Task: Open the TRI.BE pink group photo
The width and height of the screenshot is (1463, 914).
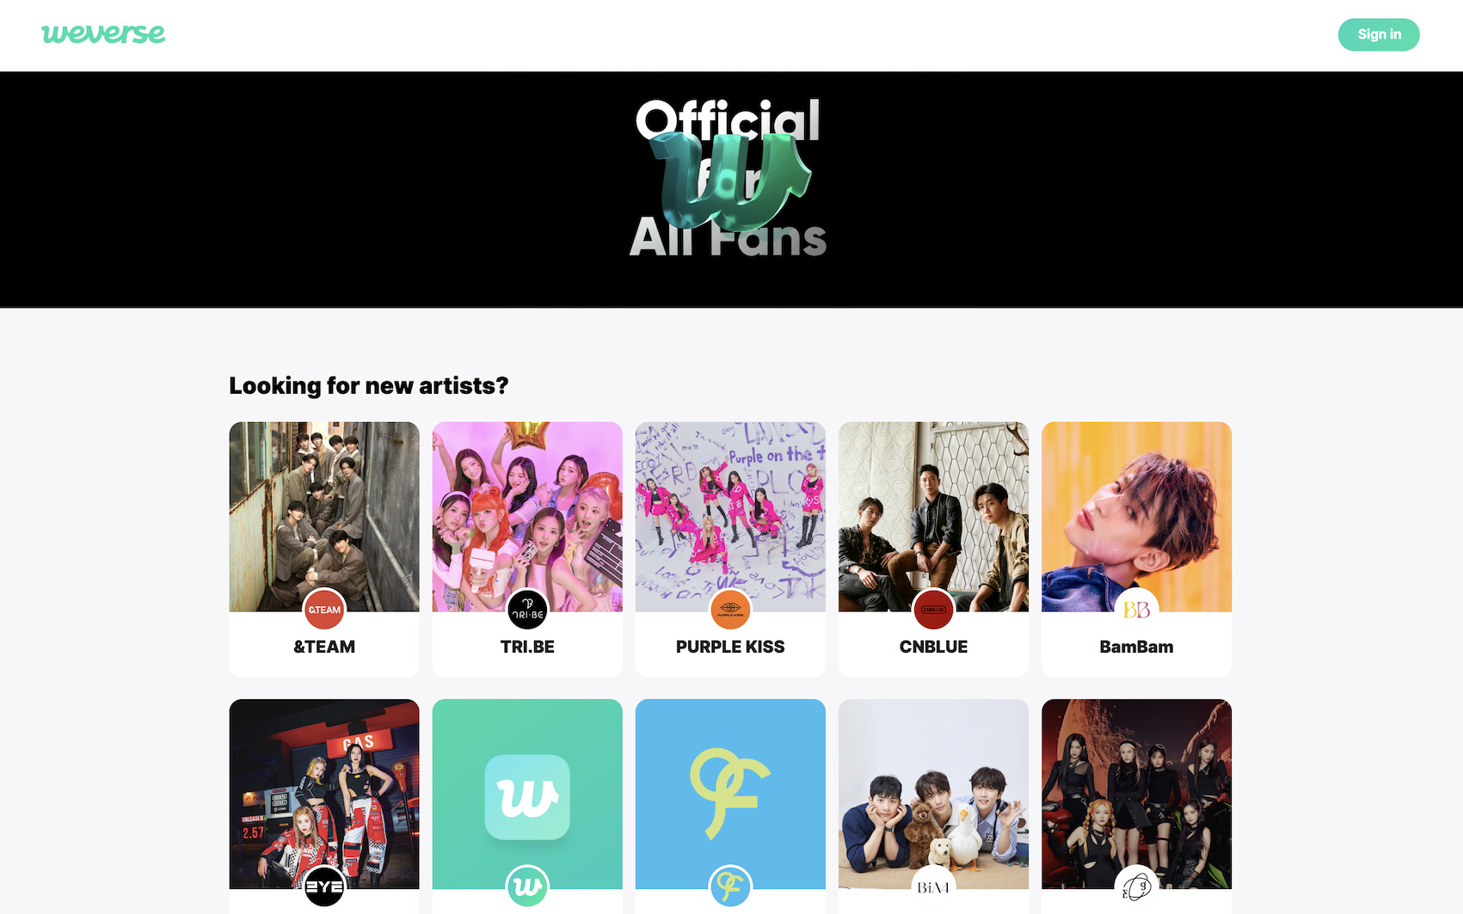Action: (527, 516)
